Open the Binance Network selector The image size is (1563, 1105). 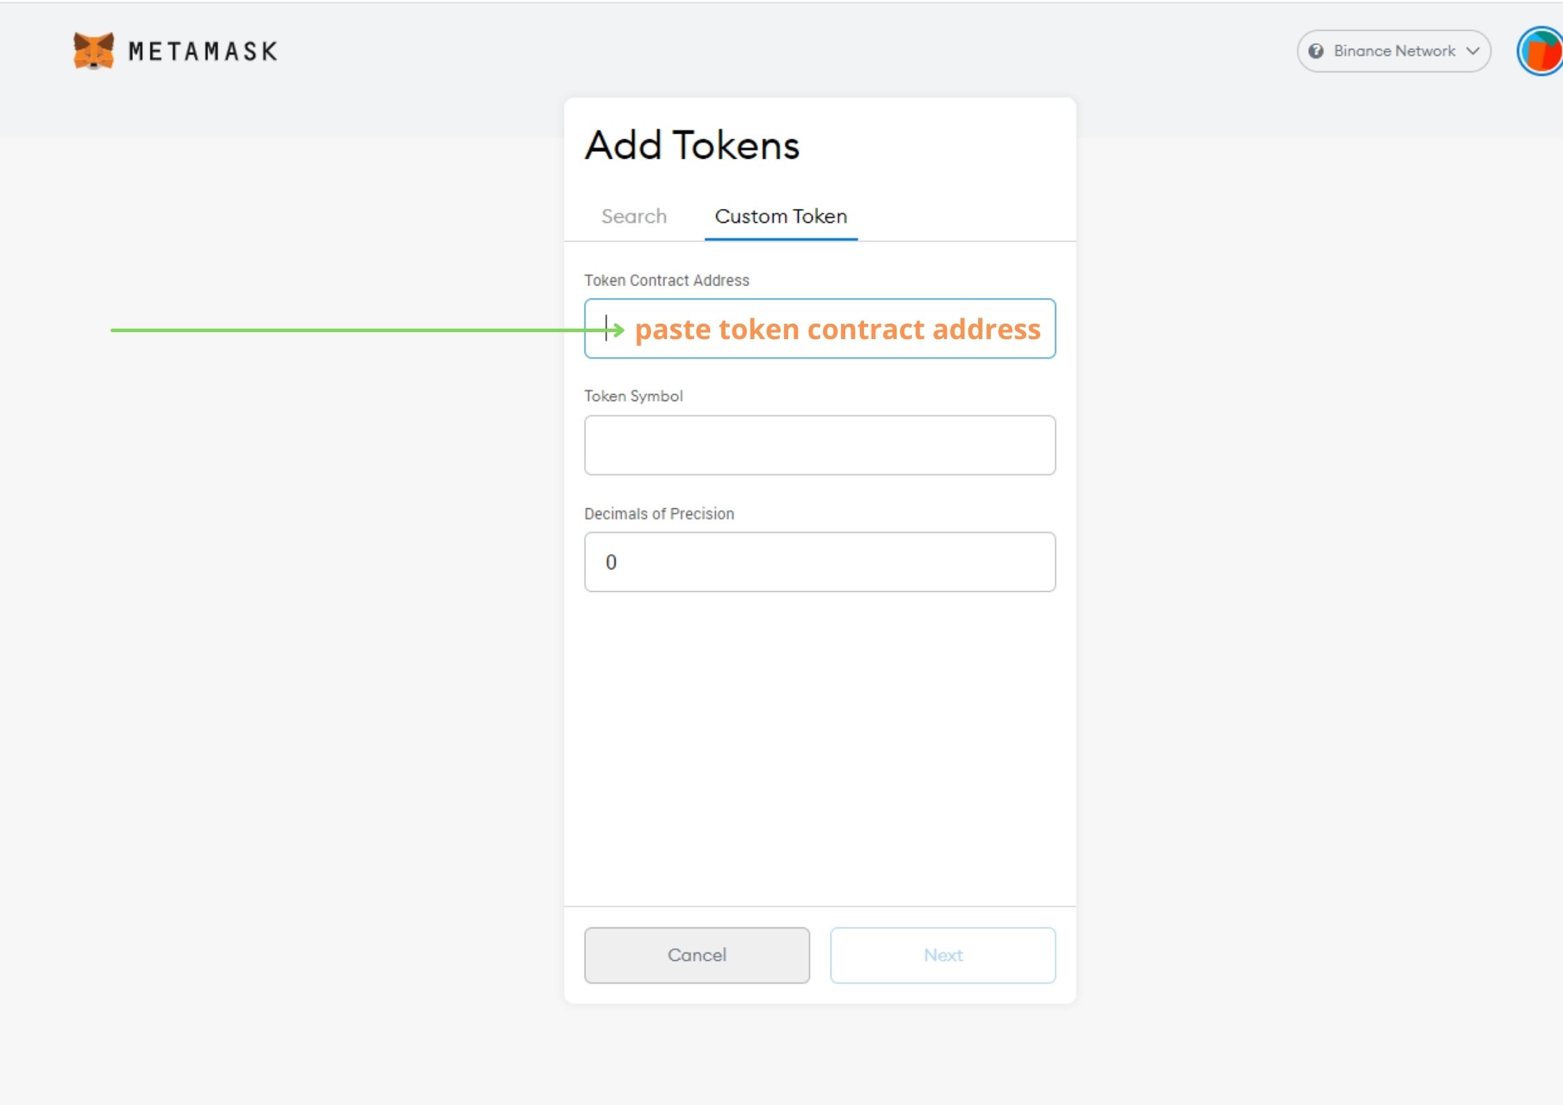click(x=1393, y=51)
